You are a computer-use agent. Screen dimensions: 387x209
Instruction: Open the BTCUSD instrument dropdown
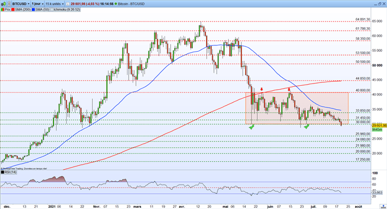(x=20, y=4)
